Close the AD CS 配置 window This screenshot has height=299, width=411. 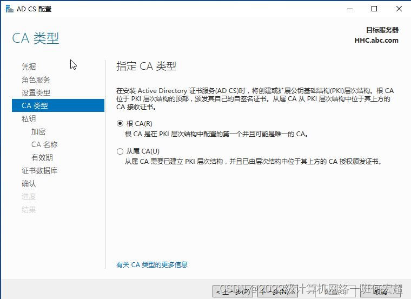[399, 9]
